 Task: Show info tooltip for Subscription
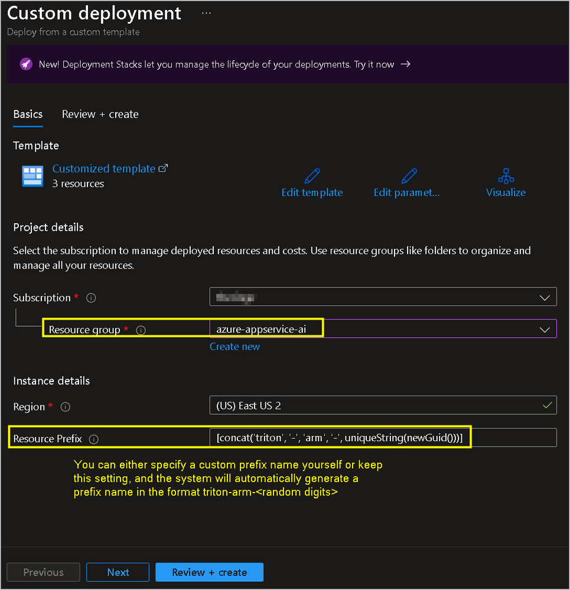click(x=91, y=298)
